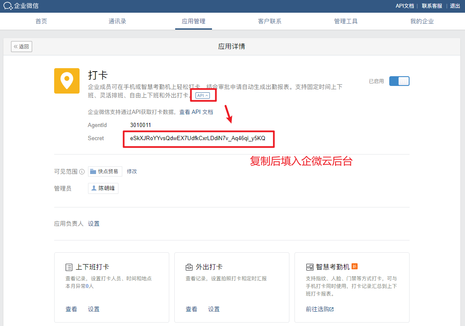Open the 外出打卡 card title
The image size is (465, 326).
click(x=209, y=267)
